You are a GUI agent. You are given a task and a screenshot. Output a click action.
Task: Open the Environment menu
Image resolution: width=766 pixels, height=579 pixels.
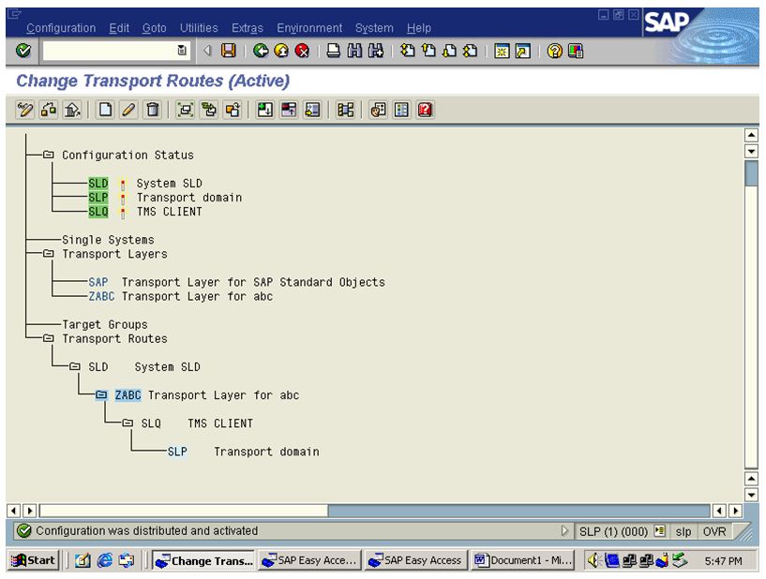310,28
